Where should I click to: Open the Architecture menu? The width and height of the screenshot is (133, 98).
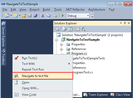click(97, 10)
